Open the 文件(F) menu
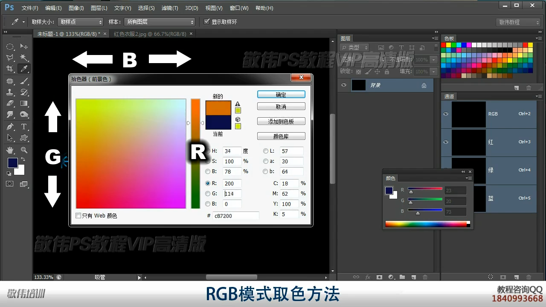 pyautogui.click(x=30, y=8)
